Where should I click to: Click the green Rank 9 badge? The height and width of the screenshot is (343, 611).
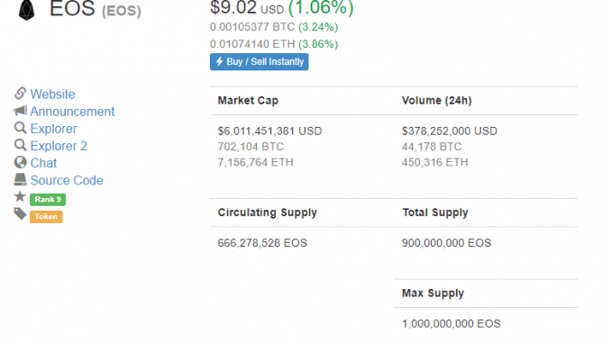[48, 199]
